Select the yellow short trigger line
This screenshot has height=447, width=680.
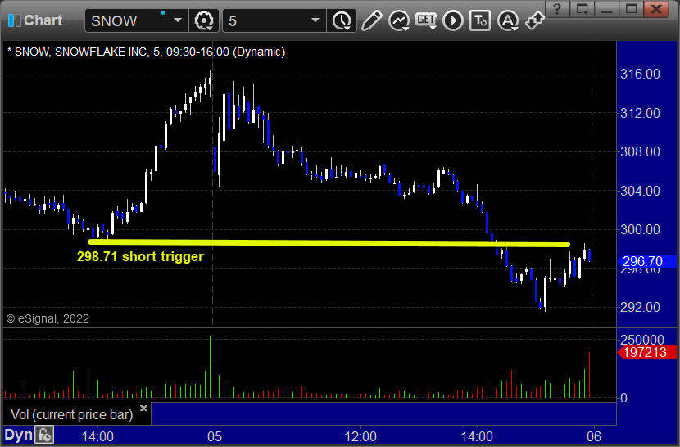329,243
